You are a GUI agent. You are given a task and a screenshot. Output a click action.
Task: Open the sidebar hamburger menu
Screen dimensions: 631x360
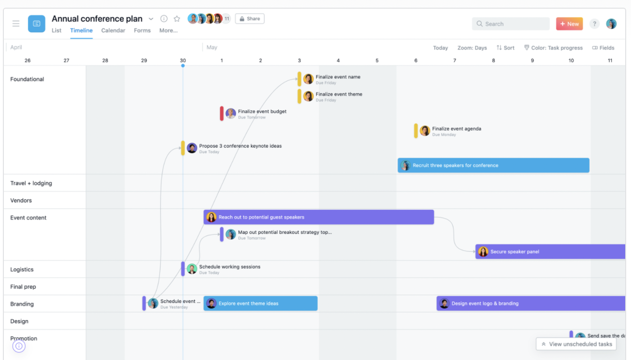16,23
